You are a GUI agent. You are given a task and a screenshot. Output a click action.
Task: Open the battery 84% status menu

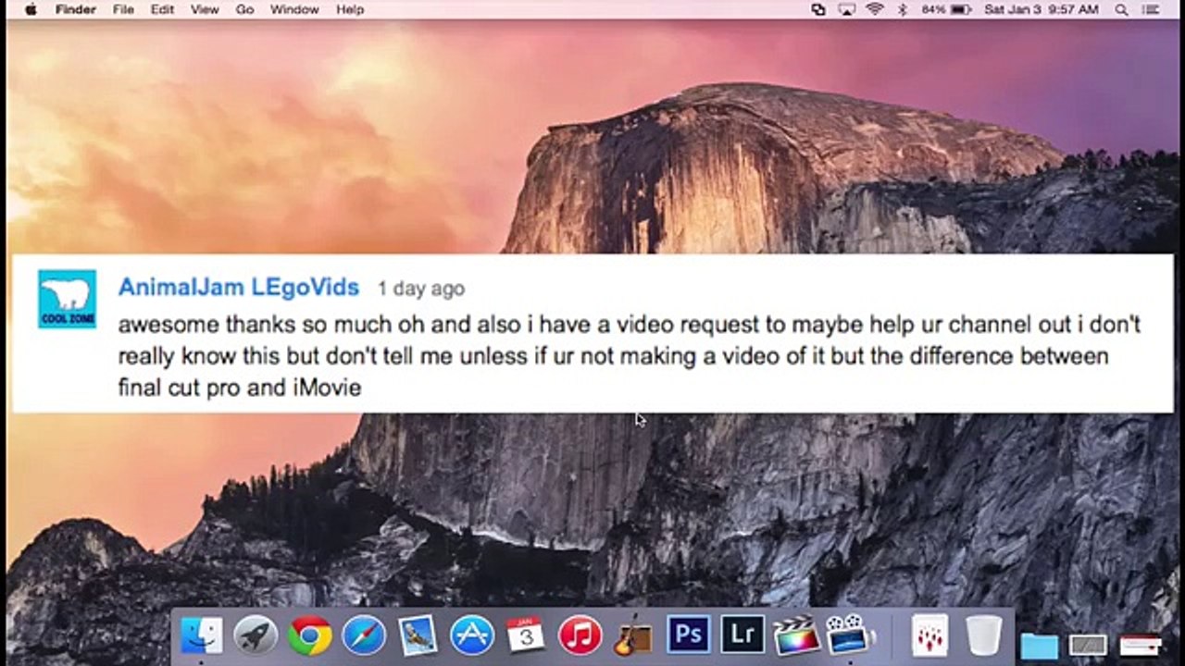[946, 9]
